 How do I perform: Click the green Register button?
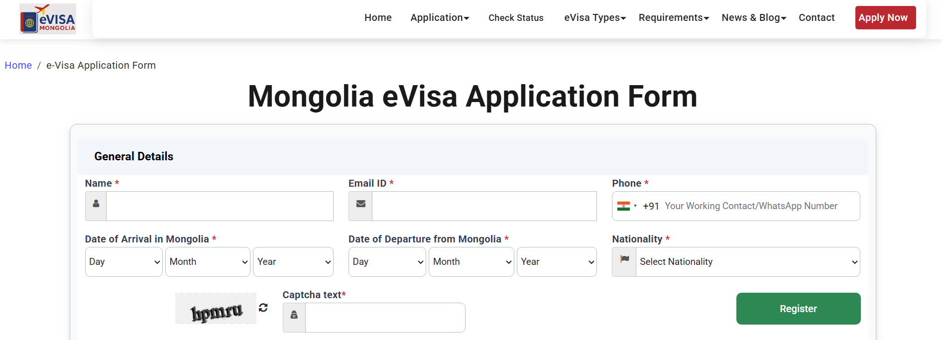[x=798, y=309]
